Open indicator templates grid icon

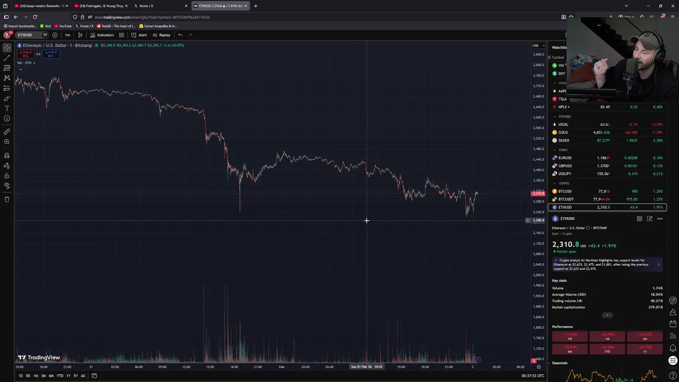(x=121, y=35)
